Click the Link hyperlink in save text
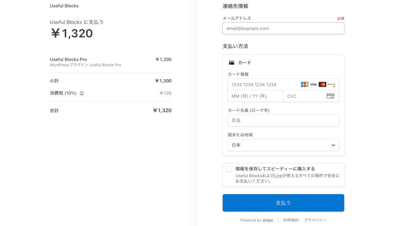The height and width of the screenshot is (226, 403). 278,176
